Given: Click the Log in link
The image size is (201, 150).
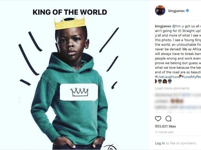Looking at the screenshot, I should point(160,143).
